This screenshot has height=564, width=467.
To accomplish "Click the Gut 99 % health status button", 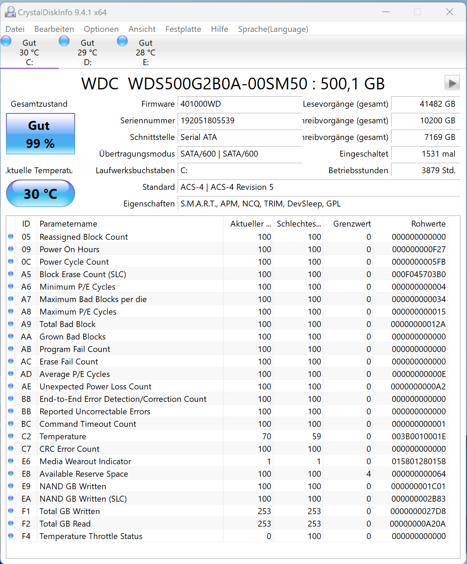I will (41, 134).
